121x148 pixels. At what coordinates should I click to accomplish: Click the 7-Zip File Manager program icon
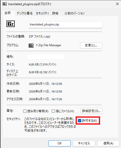pyautogui.click(x=31, y=45)
